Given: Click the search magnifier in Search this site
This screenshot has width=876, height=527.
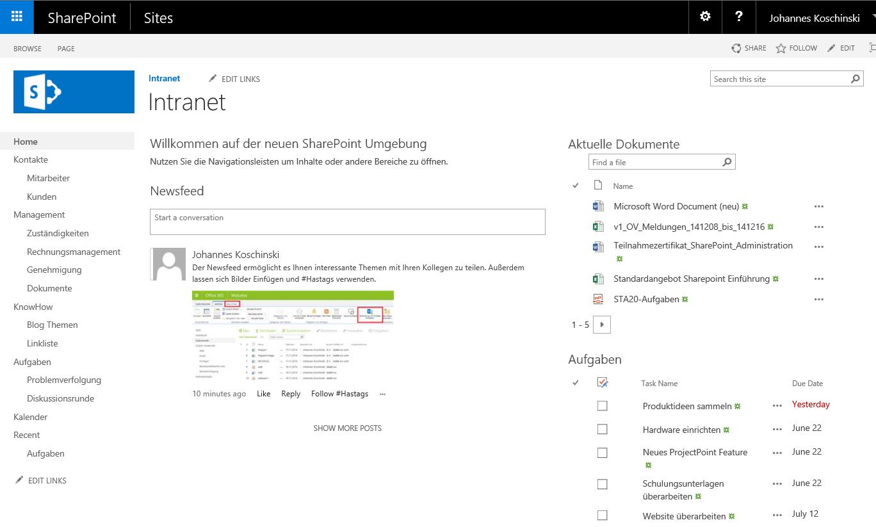Looking at the screenshot, I should point(856,79).
